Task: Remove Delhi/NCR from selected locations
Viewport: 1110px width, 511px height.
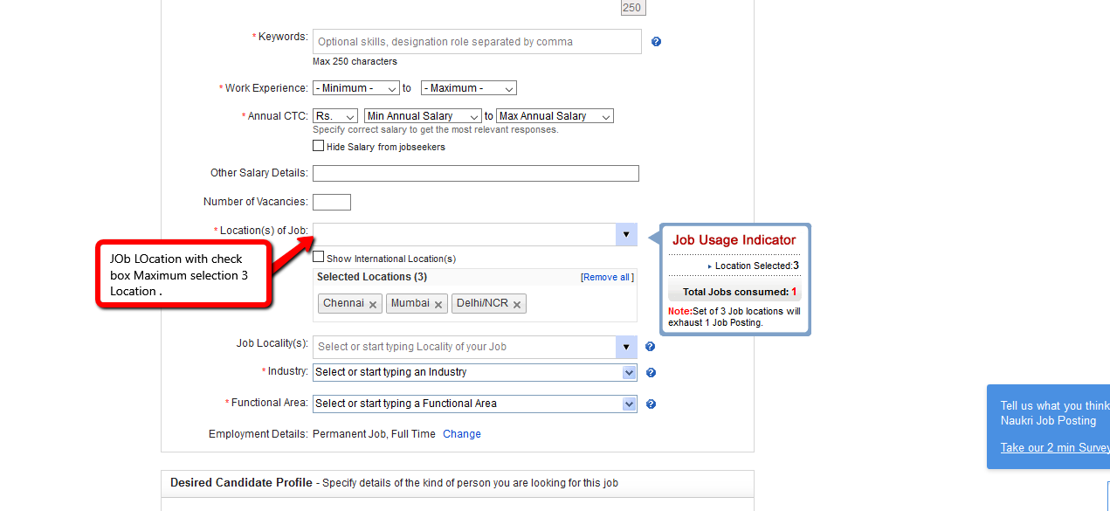Action: coord(517,305)
